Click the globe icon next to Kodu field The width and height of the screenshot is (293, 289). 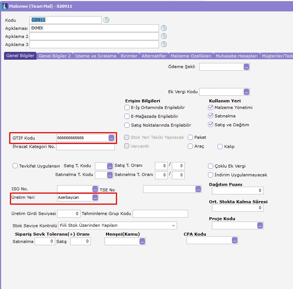pos(106,20)
